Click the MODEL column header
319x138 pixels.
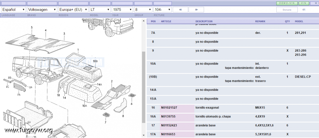[299, 21]
